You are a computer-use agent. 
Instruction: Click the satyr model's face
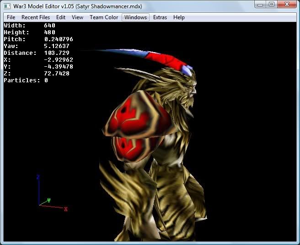192,91
